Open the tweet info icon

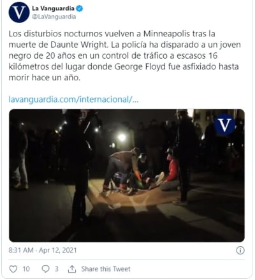click(x=240, y=250)
